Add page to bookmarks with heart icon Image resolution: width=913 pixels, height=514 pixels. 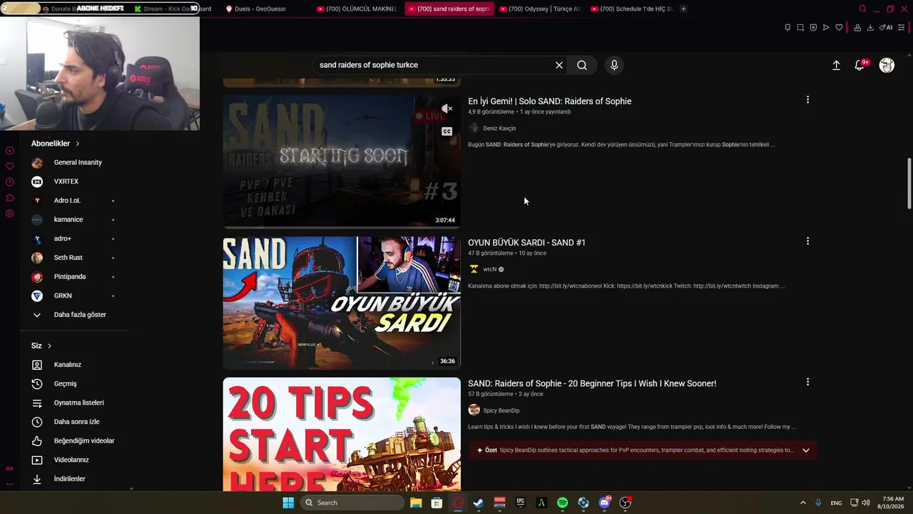pyautogui.click(x=839, y=28)
